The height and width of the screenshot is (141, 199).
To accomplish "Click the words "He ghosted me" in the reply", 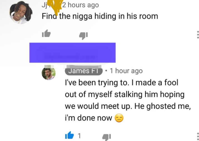I will pos(162,106).
